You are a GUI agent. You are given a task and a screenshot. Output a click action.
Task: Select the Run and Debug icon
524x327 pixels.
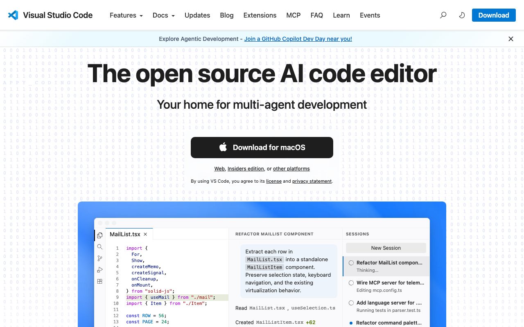(x=99, y=270)
